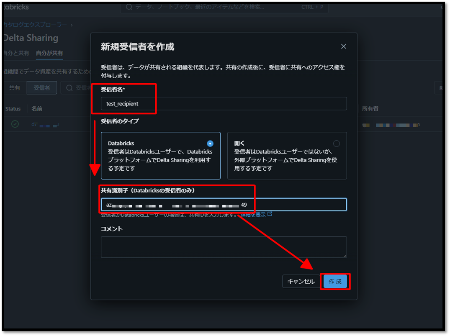This screenshot has width=450, height=336.
Task: Click the top search bar magnifier icon
Action: [x=129, y=7]
